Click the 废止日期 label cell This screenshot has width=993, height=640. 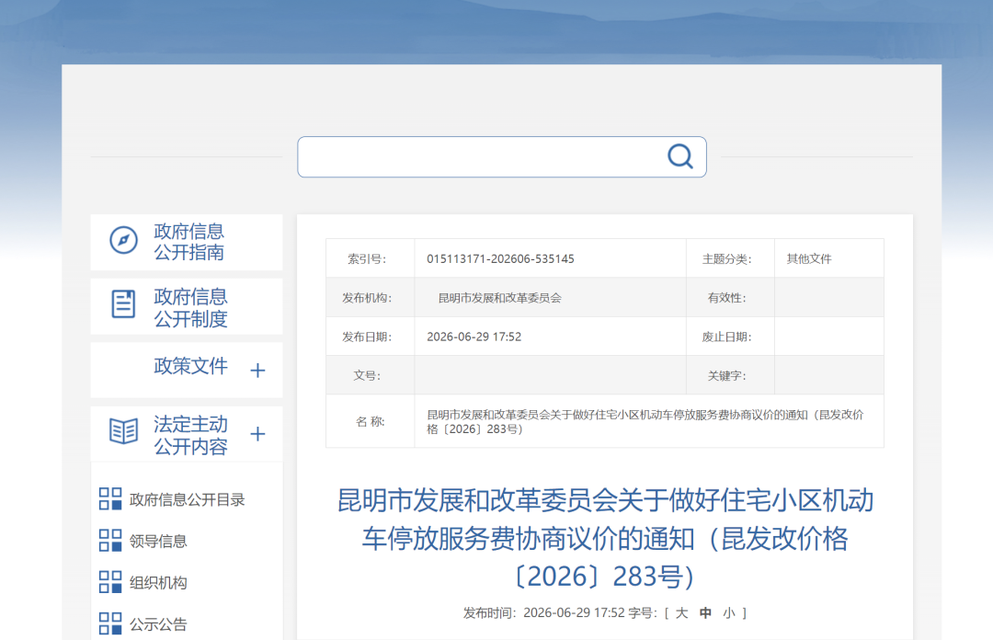tap(730, 337)
